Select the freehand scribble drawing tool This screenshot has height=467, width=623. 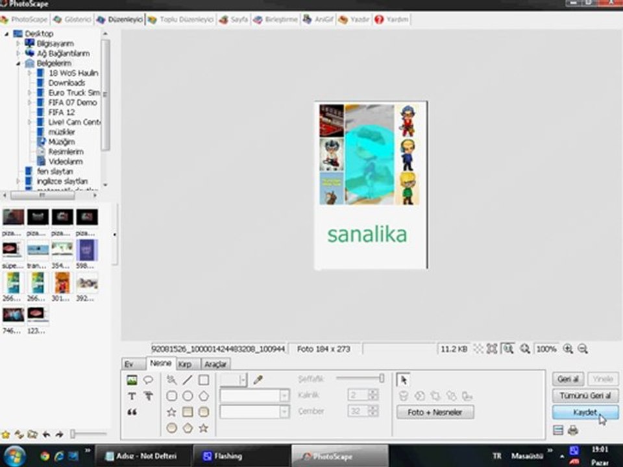171,380
